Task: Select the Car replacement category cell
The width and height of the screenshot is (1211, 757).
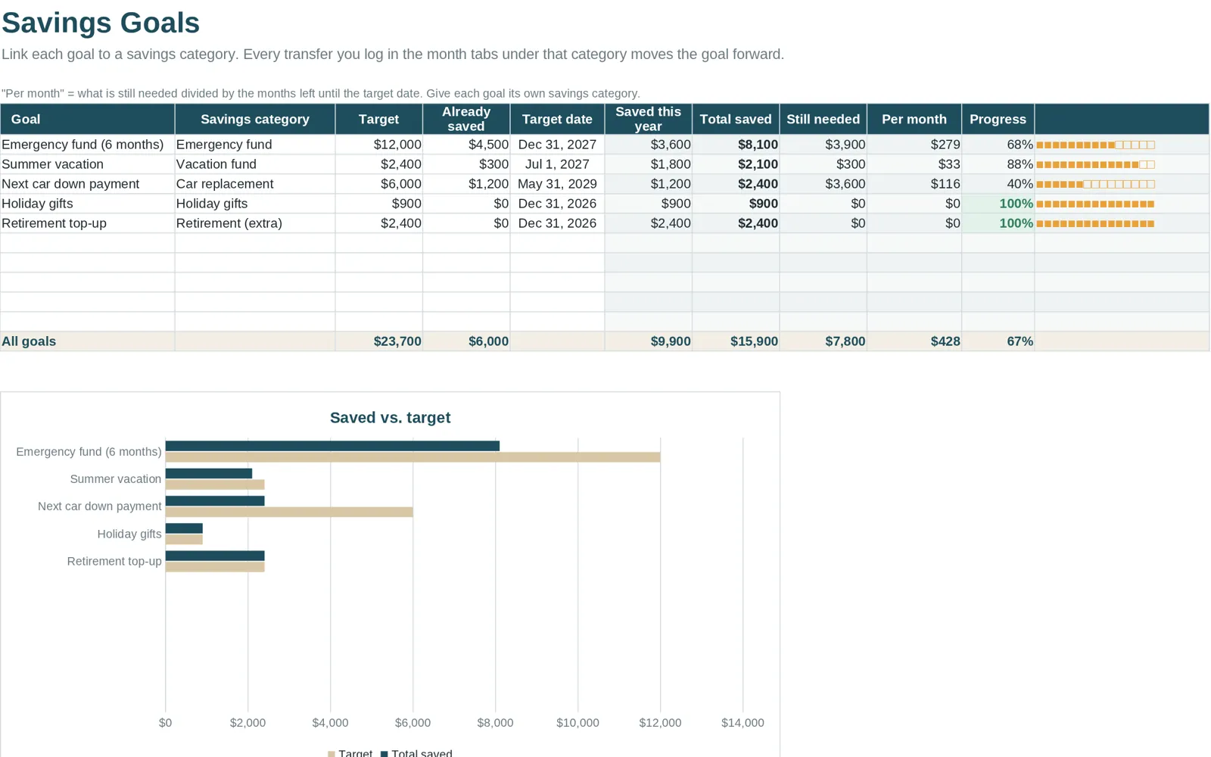Action: 255,184
